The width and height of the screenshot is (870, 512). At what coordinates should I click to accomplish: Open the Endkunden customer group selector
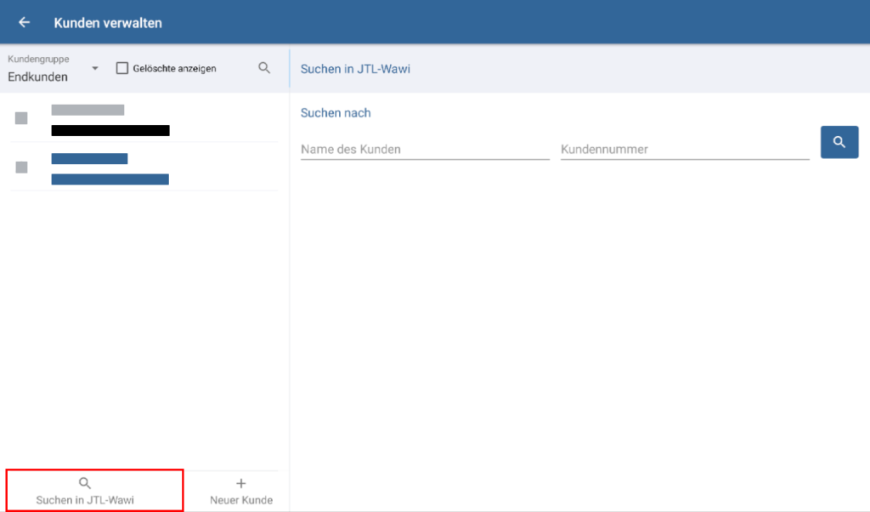click(x=38, y=77)
